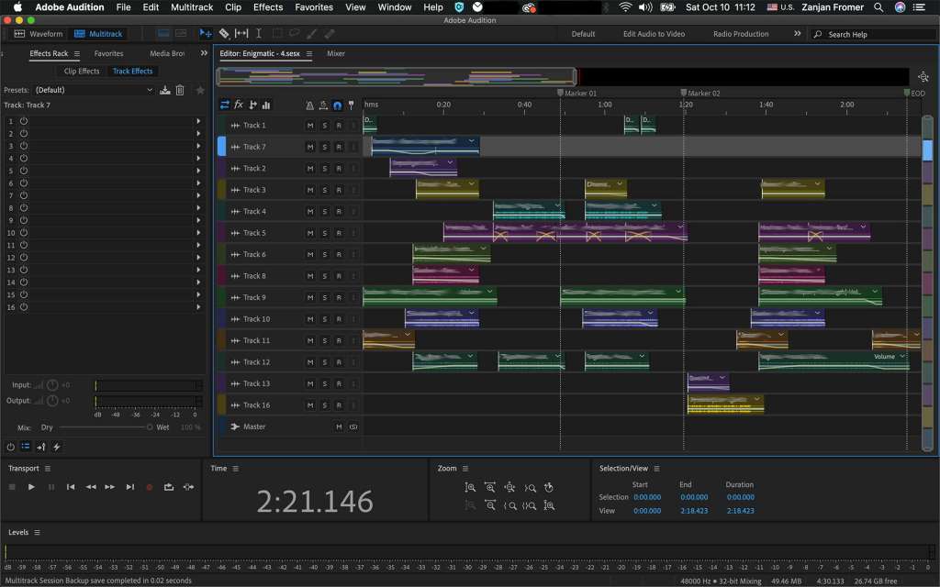Open the Spotlight search icon

click(x=878, y=7)
